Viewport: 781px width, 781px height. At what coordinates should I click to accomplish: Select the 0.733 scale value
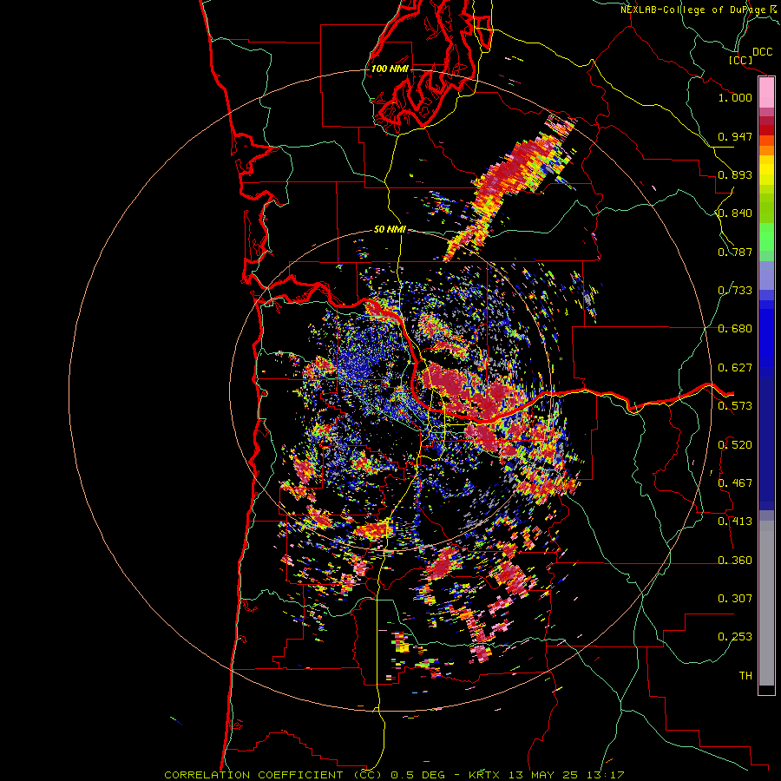click(x=735, y=291)
